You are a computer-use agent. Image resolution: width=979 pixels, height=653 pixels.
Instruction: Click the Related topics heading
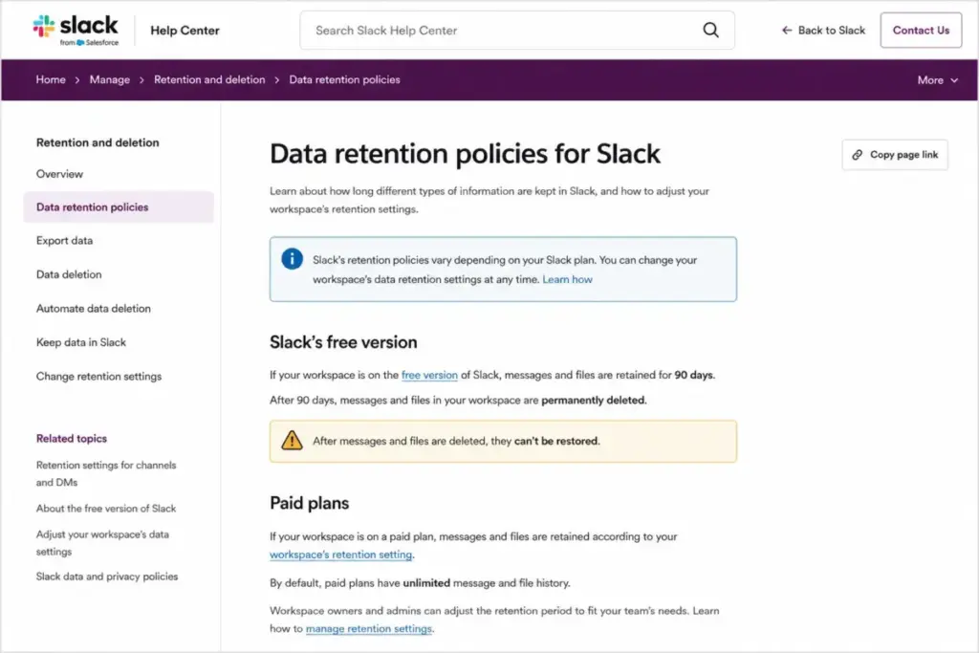coord(71,438)
